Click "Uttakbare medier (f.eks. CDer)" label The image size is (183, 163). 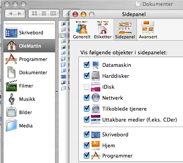coord(140,120)
